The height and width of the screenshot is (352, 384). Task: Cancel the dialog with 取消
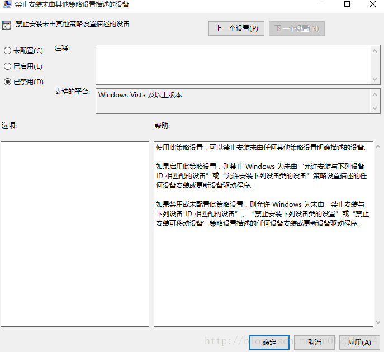pos(315,342)
